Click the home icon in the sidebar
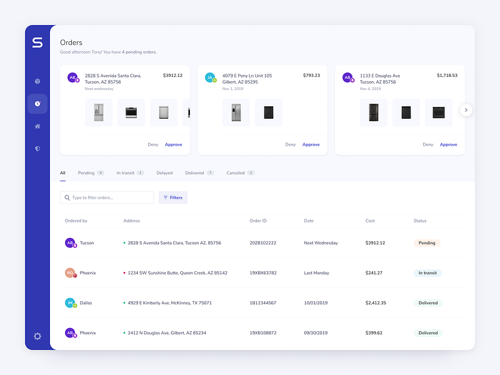This screenshot has width=500, height=375. 37,126
